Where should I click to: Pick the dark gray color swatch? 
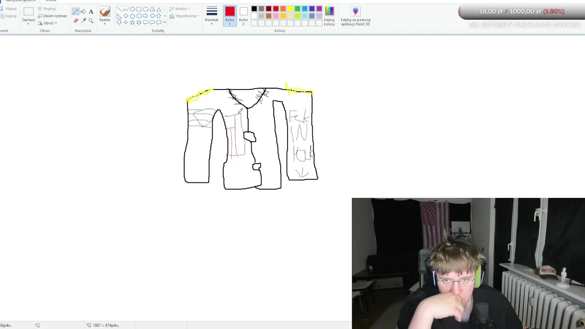[261, 9]
